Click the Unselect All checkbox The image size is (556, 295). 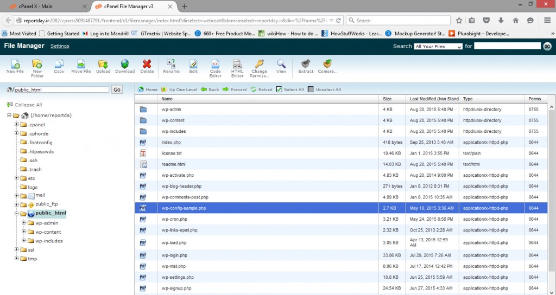tap(311, 89)
